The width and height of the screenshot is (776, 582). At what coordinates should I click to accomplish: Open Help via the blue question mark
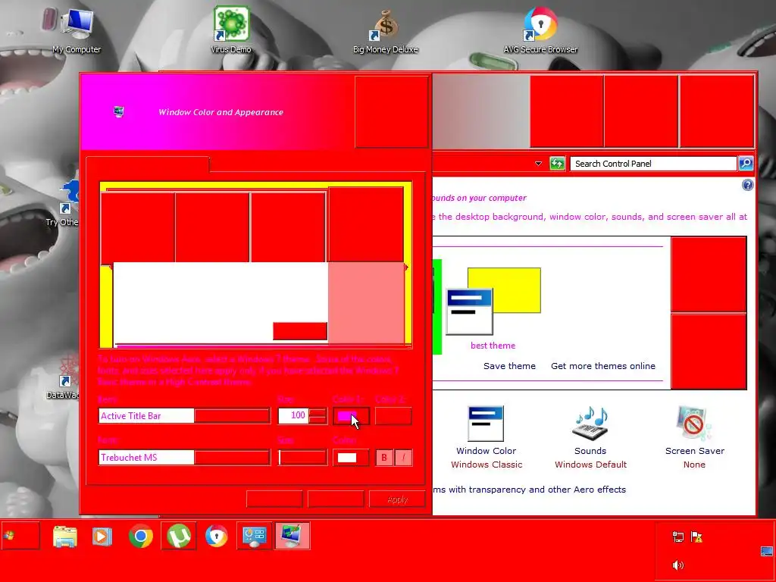pyautogui.click(x=748, y=185)
